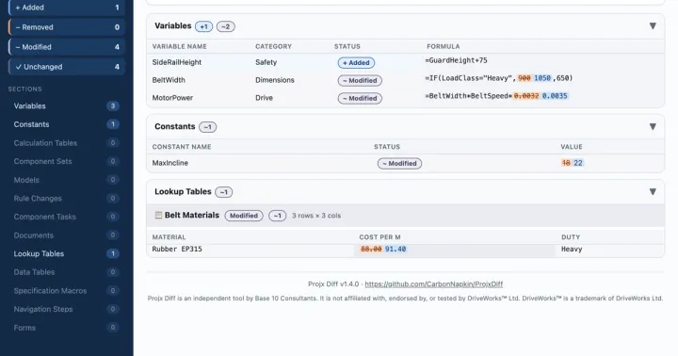Toggle the Unchanged filter in sidebar

67,67
